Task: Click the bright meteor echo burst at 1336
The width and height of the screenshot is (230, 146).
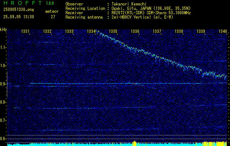Action: pos(134,83)
